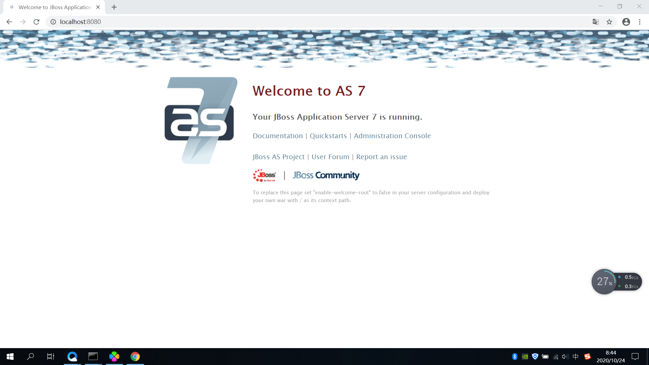Open Chrome profile account icon
649x365 pixels.
[626, 22]
